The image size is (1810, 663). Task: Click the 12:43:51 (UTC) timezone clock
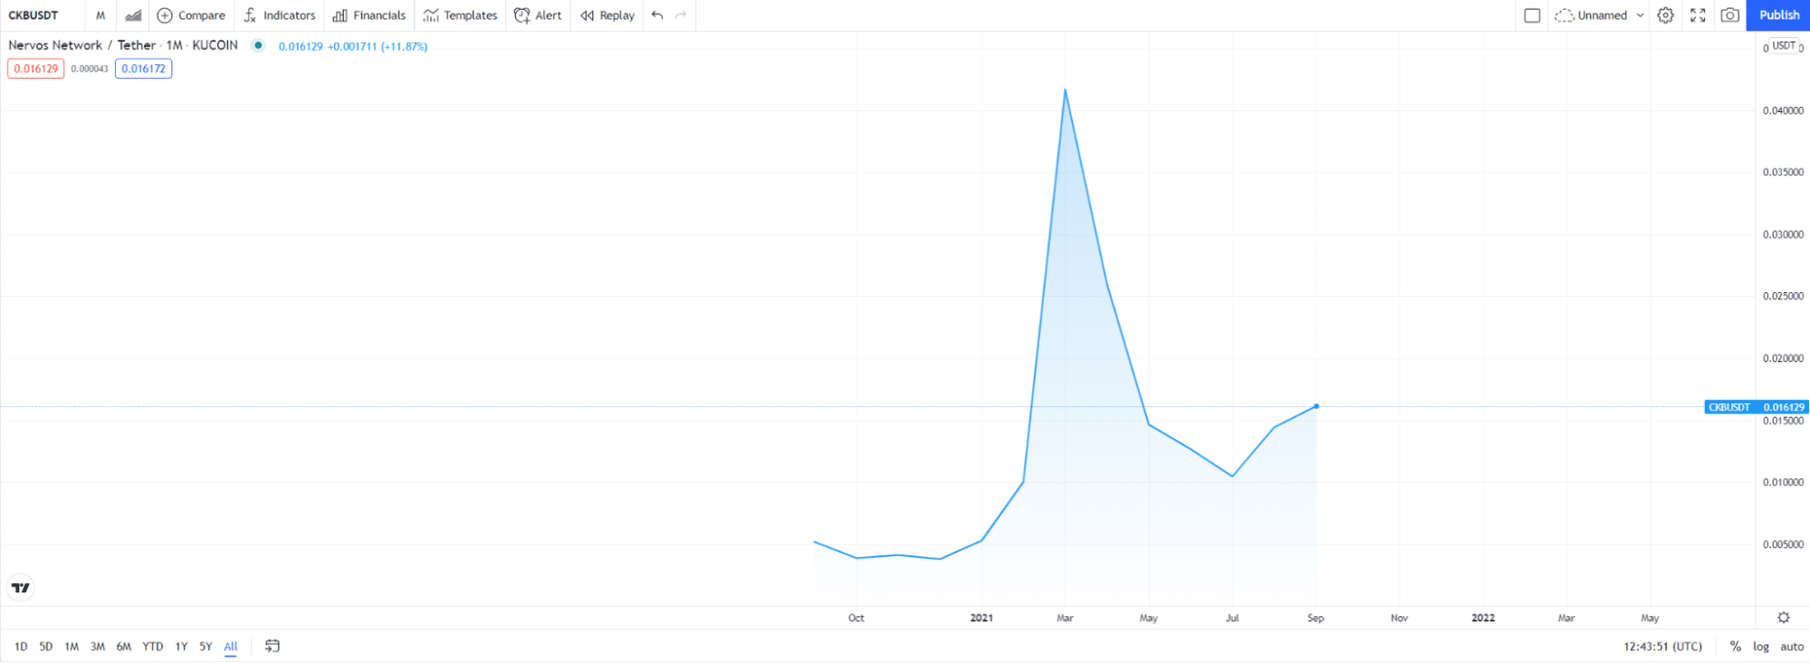(x=1662, y=647)
